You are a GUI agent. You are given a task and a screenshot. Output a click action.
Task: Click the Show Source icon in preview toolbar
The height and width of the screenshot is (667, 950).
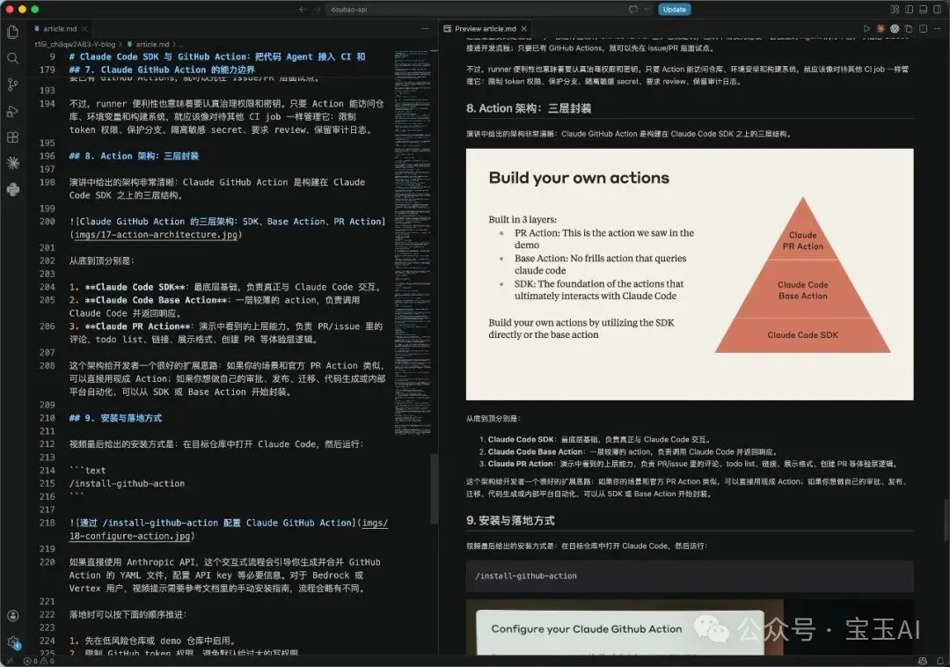pos(908,28)
